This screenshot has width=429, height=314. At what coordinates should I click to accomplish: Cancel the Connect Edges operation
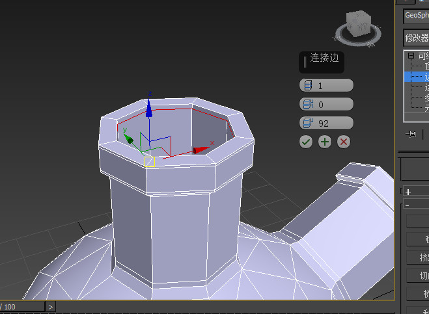344,141
